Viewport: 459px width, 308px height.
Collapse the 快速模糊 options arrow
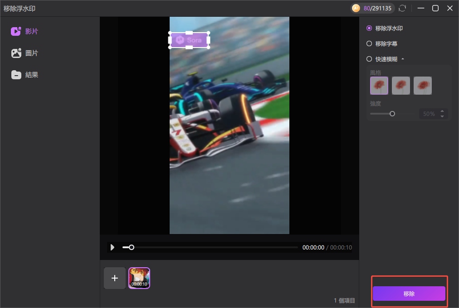point(403,59)
